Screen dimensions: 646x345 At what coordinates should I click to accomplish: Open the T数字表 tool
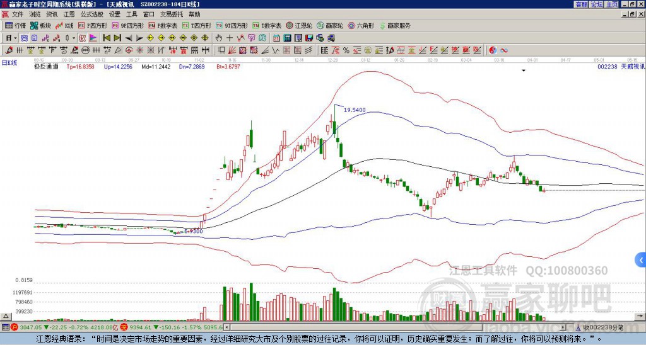tap(267, 25)
